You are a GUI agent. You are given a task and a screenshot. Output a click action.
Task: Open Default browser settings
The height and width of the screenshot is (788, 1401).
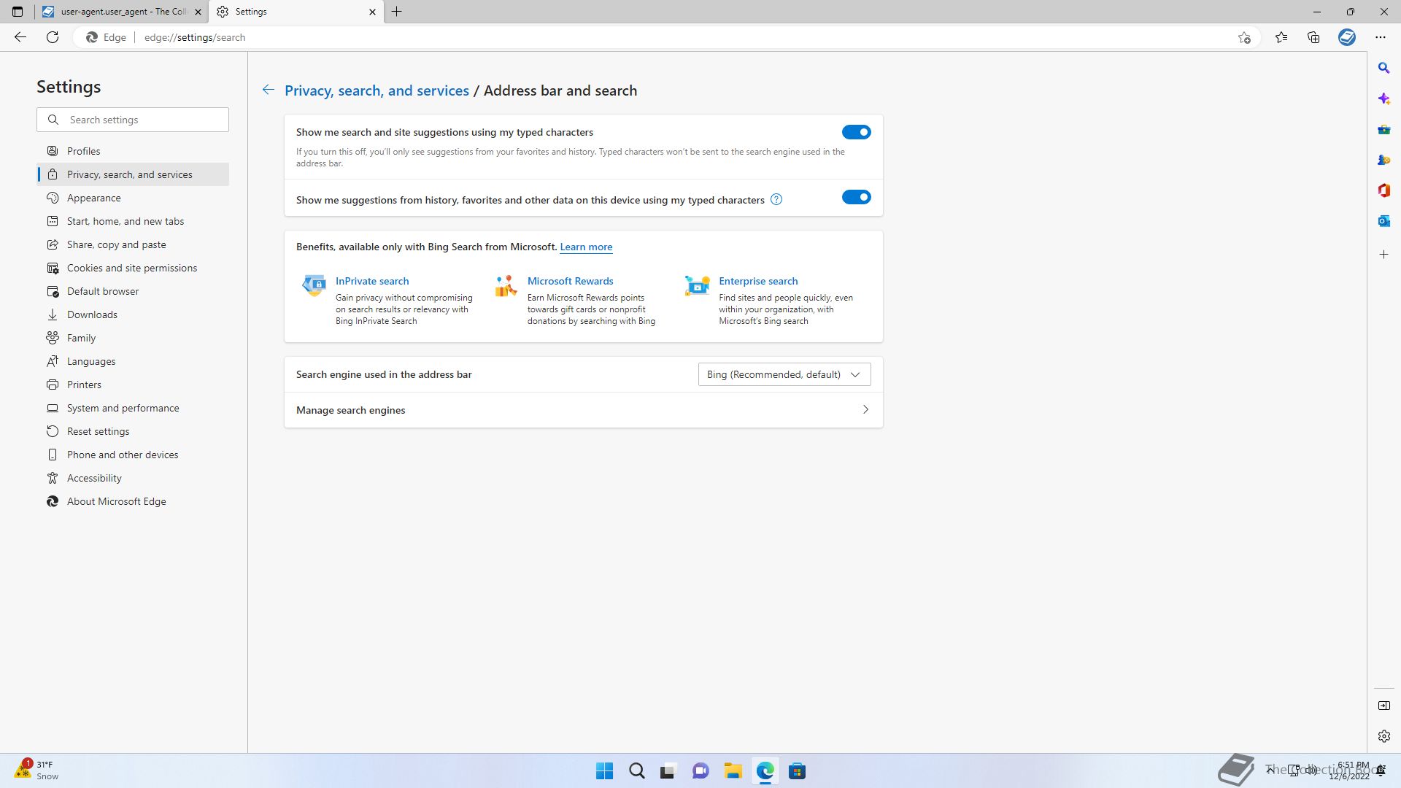click(x=133, y=291)
